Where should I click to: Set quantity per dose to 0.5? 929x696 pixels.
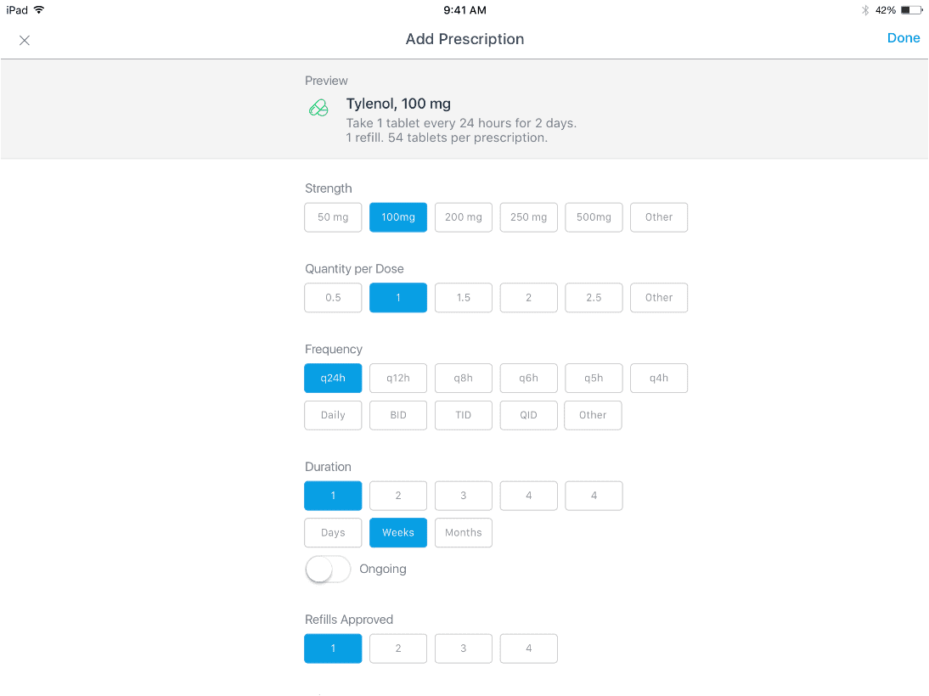tap(333, 297)
